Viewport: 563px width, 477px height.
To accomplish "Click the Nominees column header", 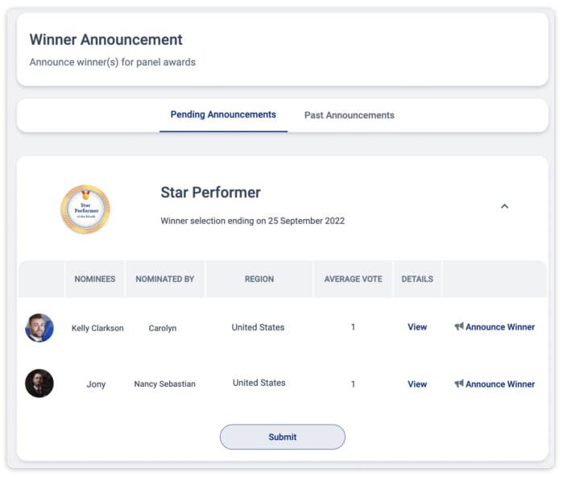I will click(95, 279).
